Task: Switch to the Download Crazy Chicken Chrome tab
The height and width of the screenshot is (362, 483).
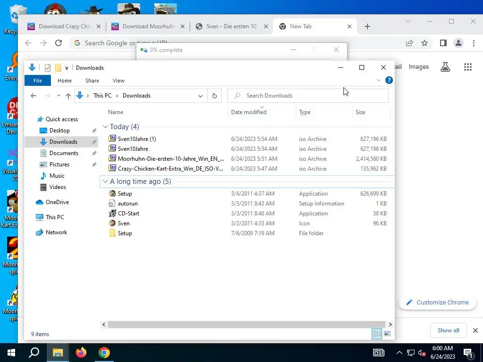Action: click(x=64, y=26)
